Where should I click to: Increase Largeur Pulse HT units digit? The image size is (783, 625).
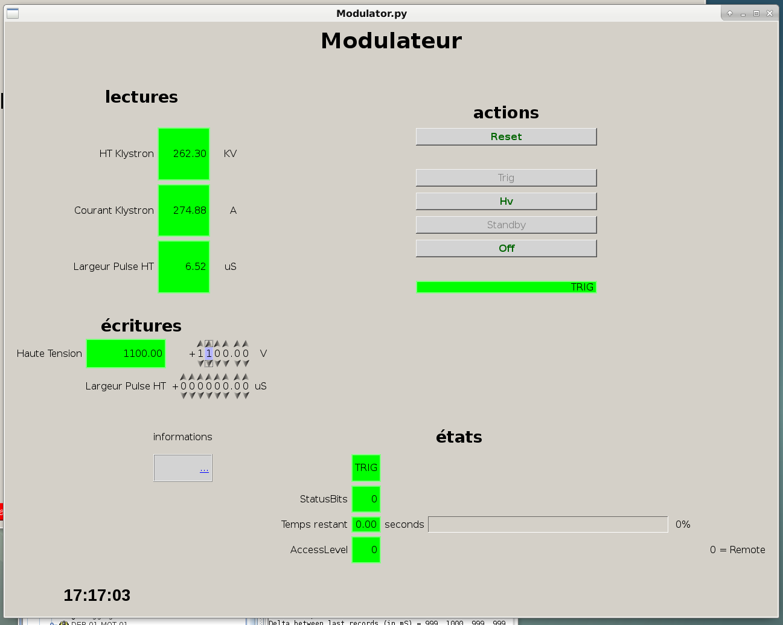coord(226,377)
